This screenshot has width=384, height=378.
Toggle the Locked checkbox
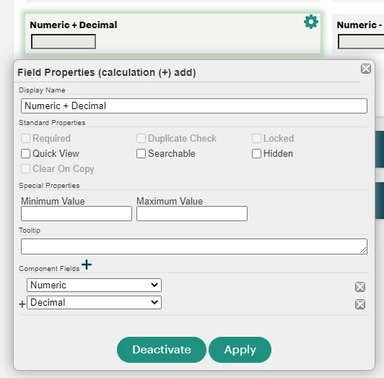[256, 138]
